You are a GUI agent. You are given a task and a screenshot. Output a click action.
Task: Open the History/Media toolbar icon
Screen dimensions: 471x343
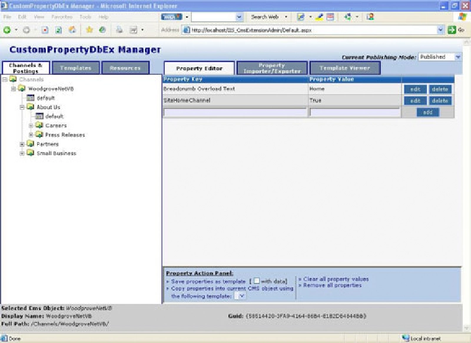tap(102, 29)
